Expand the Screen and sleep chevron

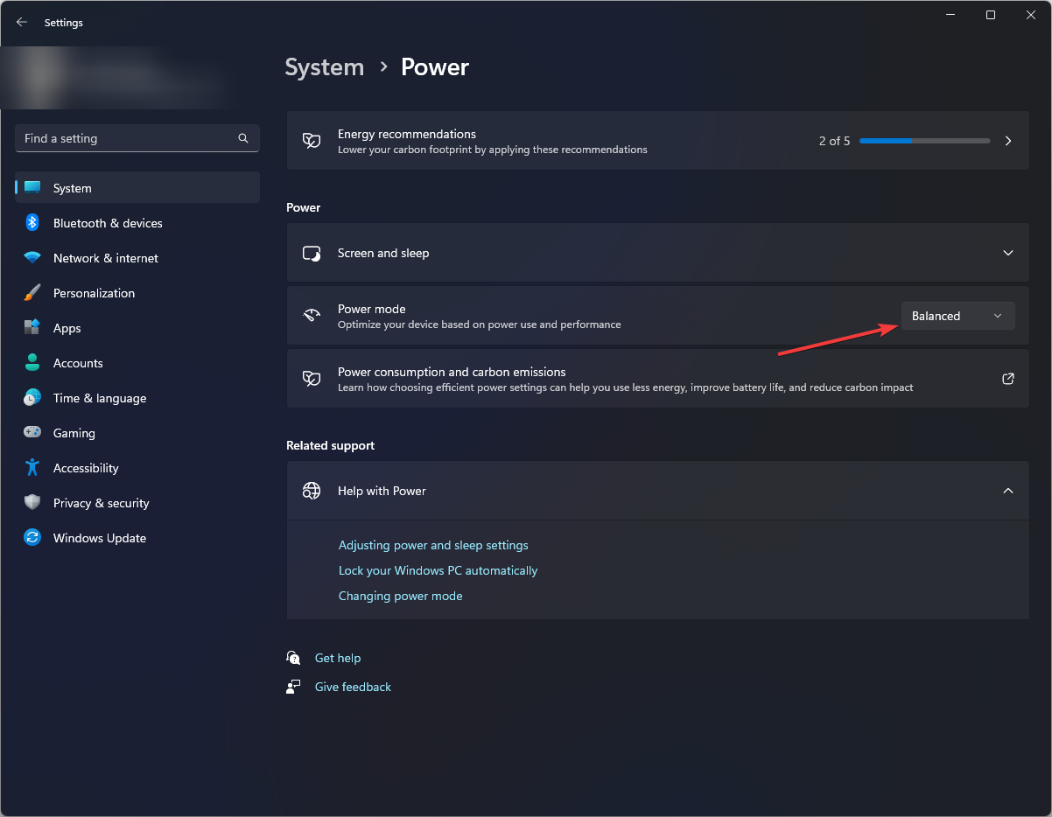tap(1008, 253)
